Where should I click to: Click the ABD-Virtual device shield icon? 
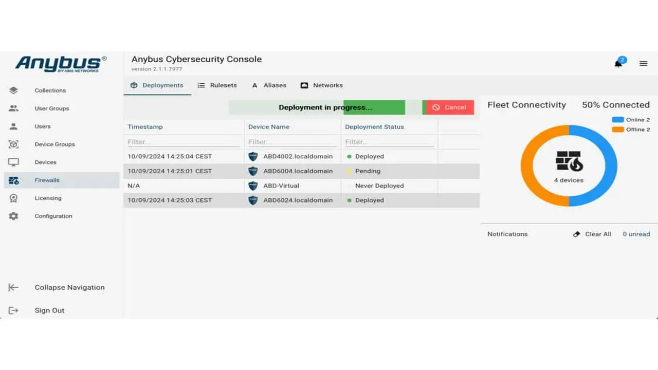(x=253, y=186)
